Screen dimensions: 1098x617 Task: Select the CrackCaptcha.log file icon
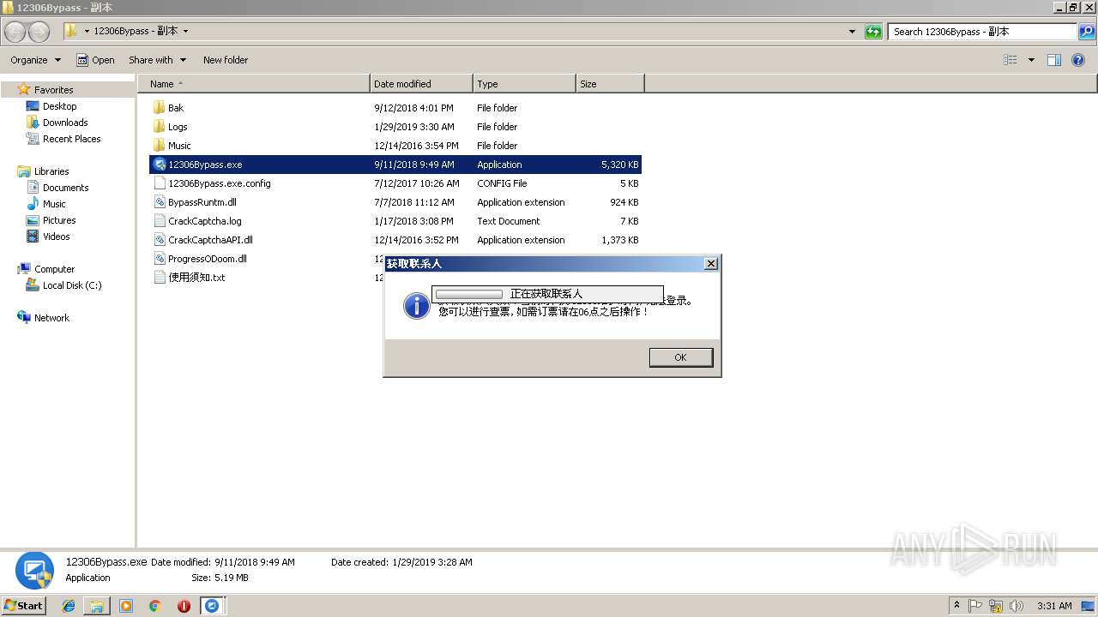point(159,221)
